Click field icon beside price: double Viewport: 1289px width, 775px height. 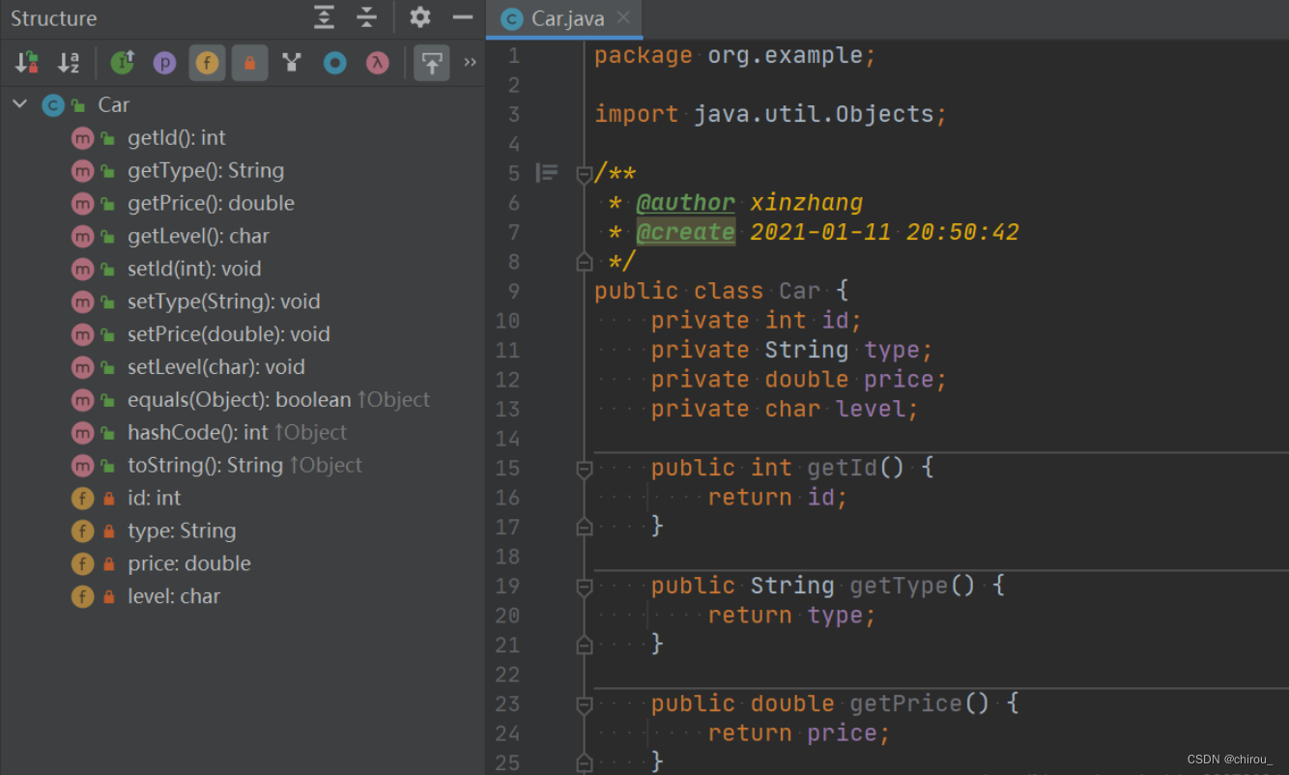click(82, 565)
